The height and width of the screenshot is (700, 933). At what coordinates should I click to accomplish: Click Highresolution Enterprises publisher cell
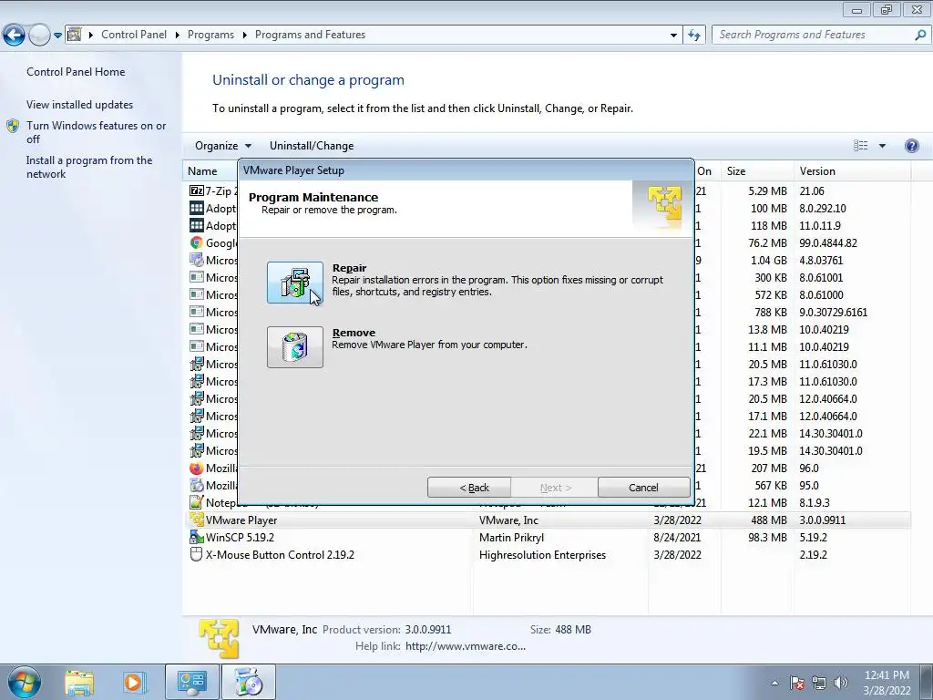point(542,555)
